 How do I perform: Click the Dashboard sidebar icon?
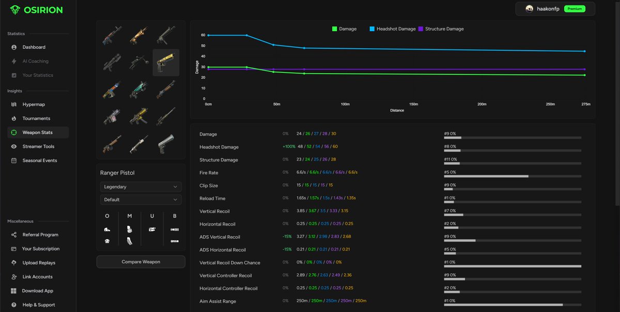coord(14,47)
